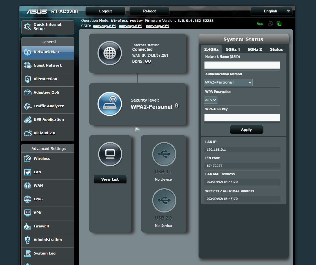Switch to the Status tab
Image resolution: width=316 pixels, height=265 pixels.
276,49
